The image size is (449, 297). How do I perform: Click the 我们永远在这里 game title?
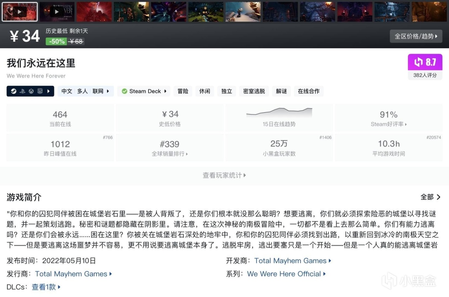41,63
